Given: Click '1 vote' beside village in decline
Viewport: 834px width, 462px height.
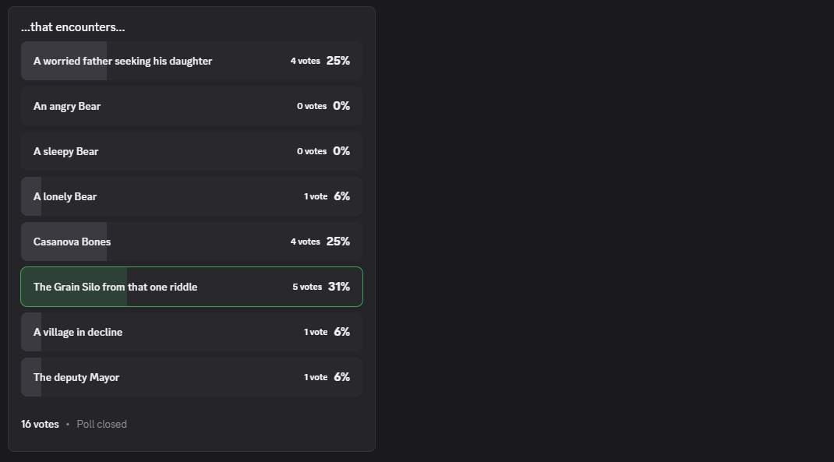Looking at the screenshot, I should pos(316,332).
